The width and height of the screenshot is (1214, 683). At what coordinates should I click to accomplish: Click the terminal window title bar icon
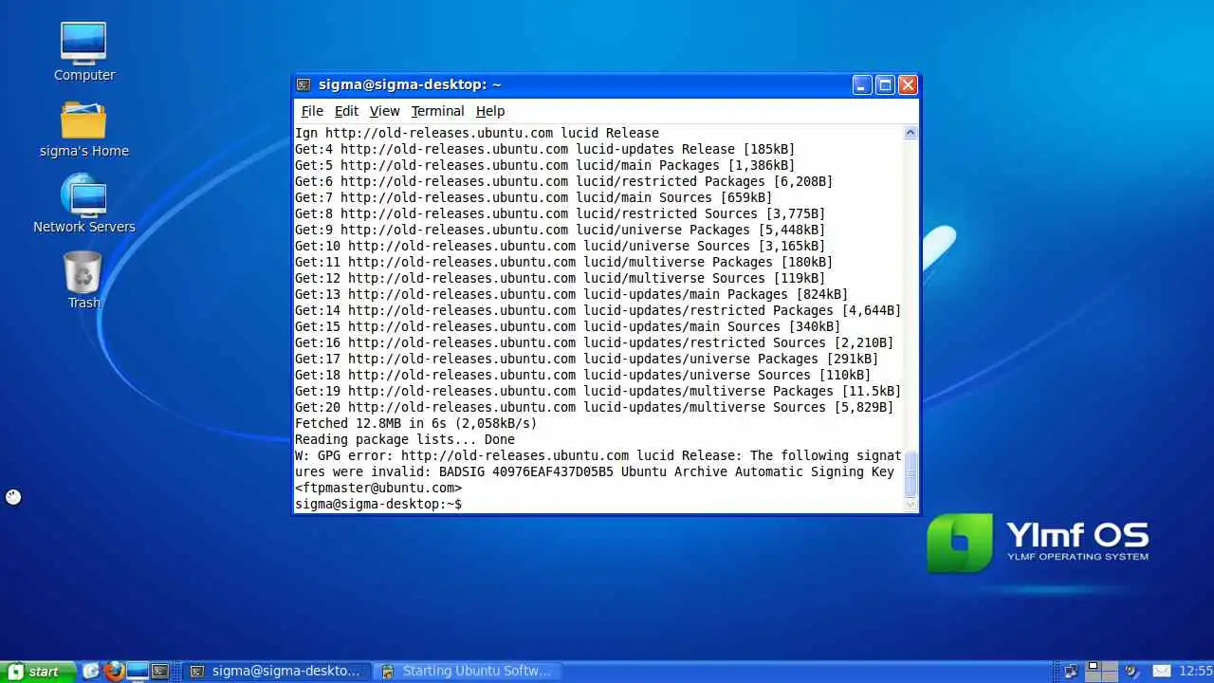click(303, 84)
